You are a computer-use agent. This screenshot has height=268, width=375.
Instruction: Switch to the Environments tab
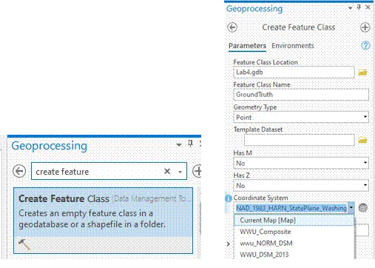tap(293, 46)
